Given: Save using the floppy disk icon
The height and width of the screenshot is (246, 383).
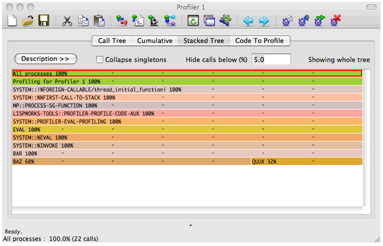Looking at the screenshot, I should (44, 20).
